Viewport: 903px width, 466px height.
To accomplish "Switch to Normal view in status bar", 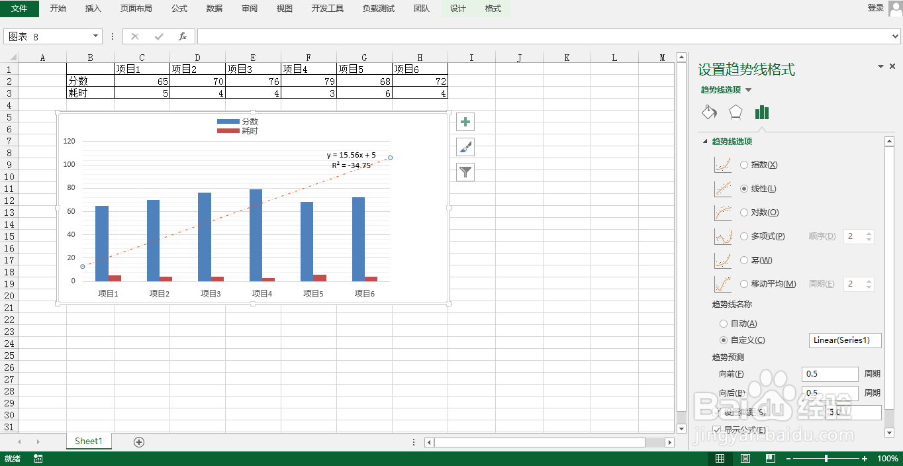I will click(720, 459).
